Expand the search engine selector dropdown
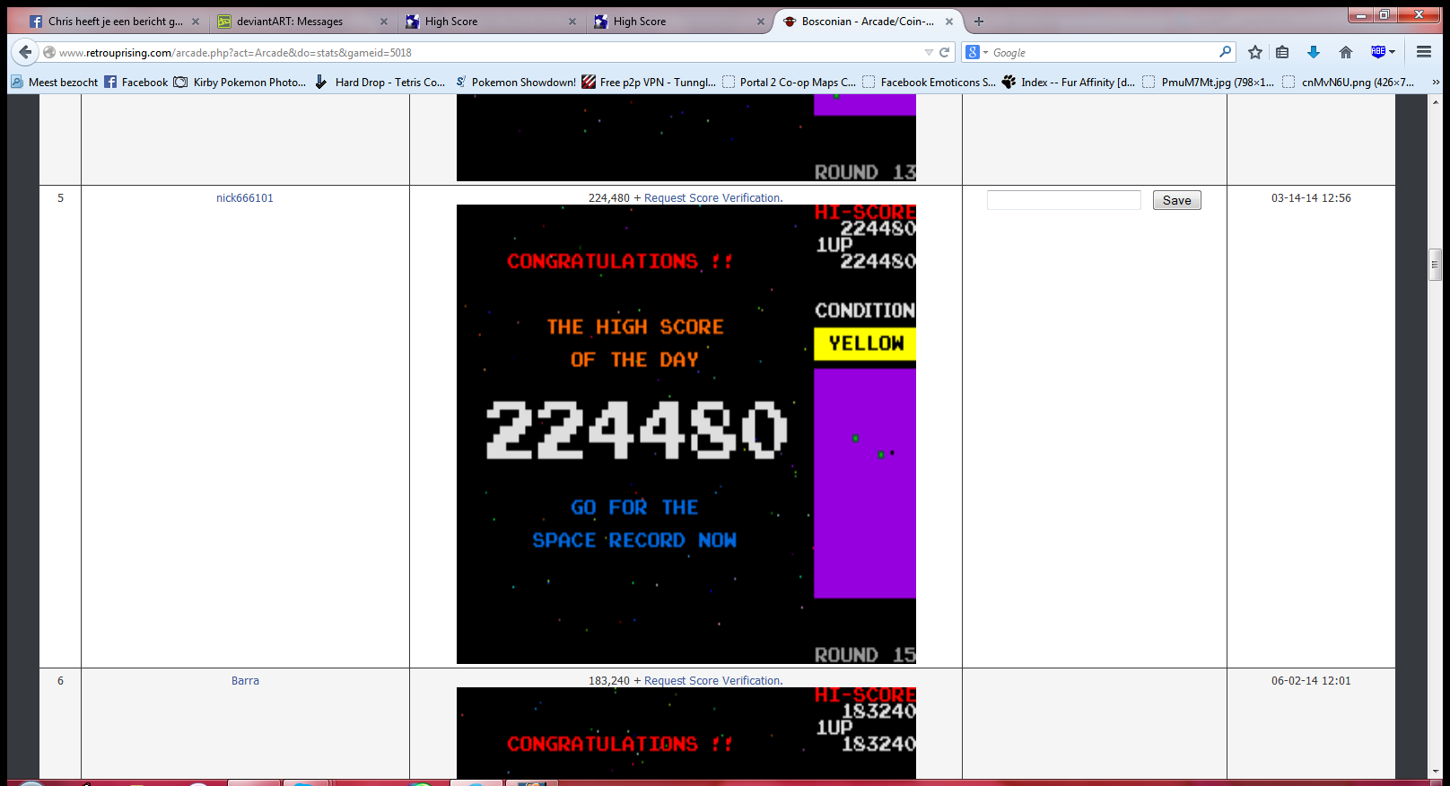Screen dimensions: 1450x786 976,53
